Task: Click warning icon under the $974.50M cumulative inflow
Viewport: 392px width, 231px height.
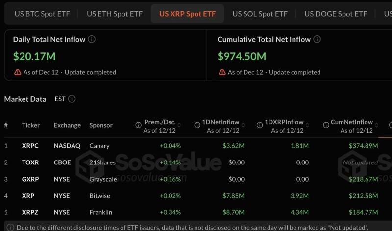Action: click(222, 72)
